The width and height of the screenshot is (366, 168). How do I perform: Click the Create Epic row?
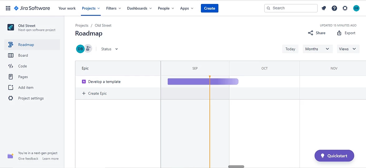click(97, 93)
